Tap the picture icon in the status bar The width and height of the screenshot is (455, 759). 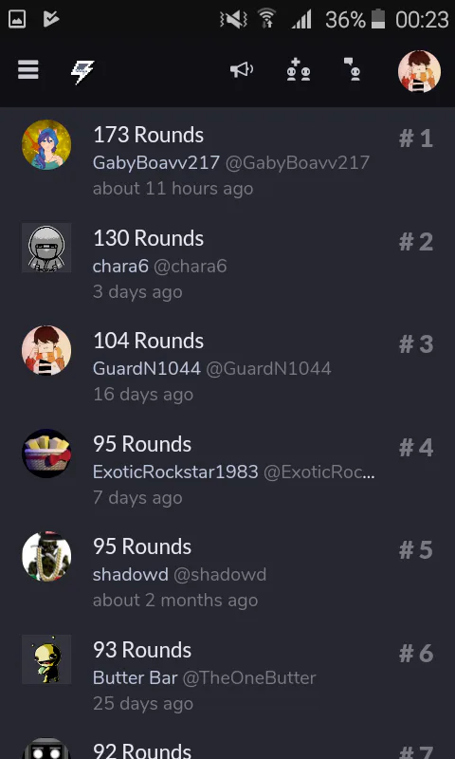17,19
